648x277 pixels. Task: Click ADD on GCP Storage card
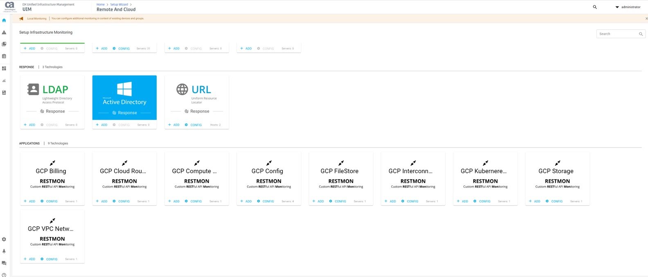tap(534, 201)
